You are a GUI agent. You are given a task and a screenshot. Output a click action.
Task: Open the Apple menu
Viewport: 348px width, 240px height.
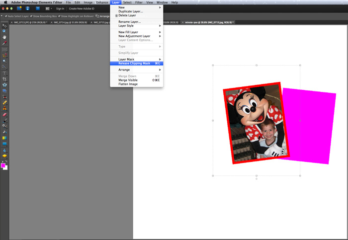click(x=5, y=2)
